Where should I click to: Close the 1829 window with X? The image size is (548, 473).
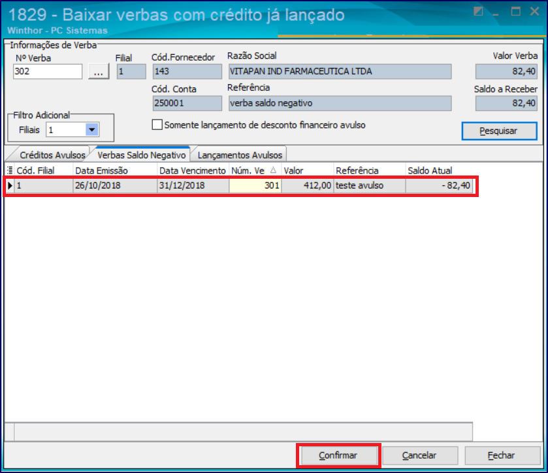[x=534, y=12]
